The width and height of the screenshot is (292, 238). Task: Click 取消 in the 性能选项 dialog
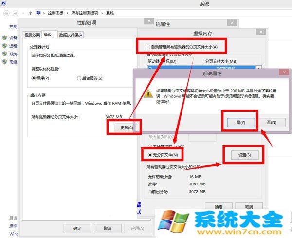point(108,228)
